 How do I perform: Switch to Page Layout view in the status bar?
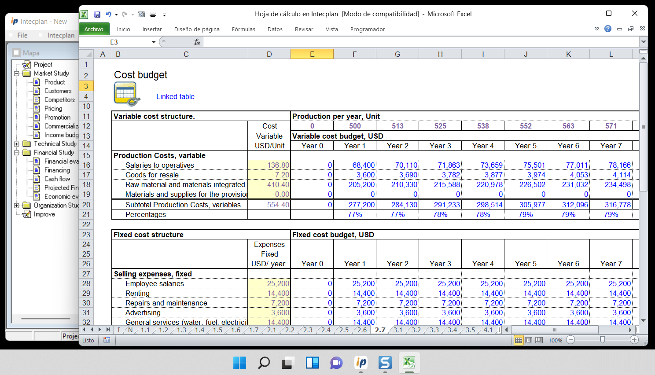530,340
